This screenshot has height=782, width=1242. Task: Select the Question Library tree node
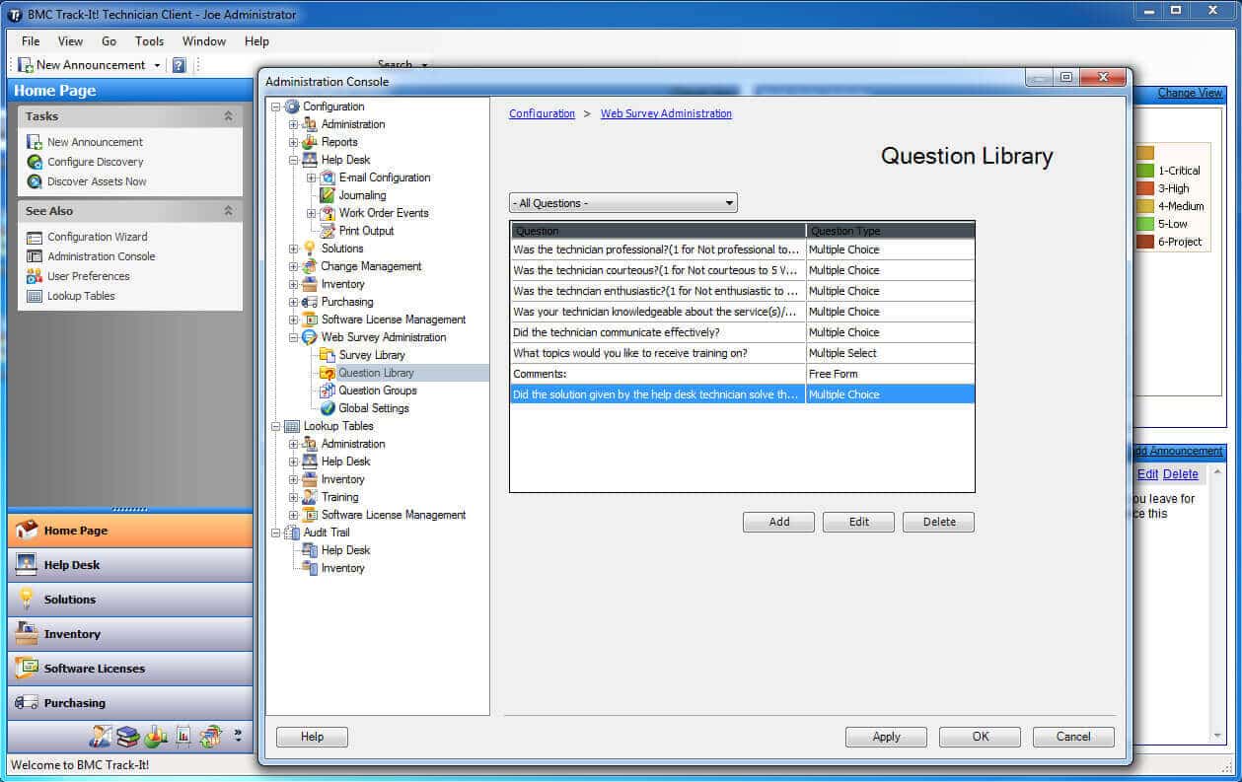click(376, 373)
